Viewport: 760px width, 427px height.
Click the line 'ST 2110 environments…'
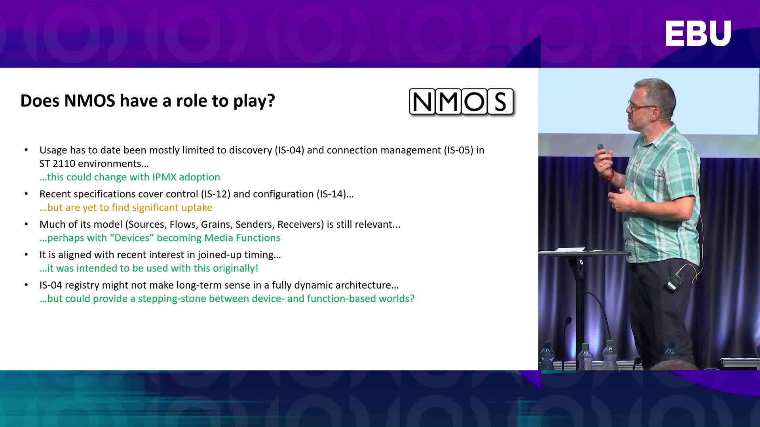[94, 164]
